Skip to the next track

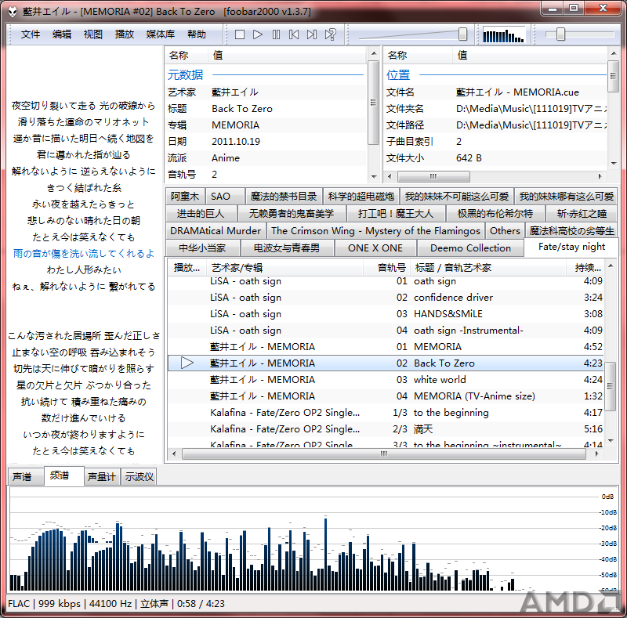pos(312,34)
